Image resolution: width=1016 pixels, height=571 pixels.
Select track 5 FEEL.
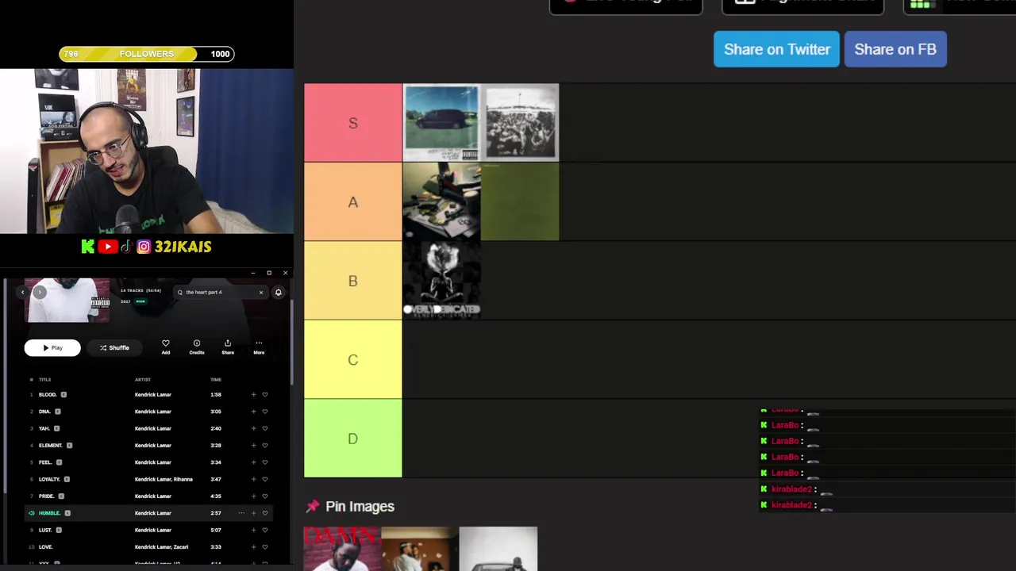pos(149,462)
